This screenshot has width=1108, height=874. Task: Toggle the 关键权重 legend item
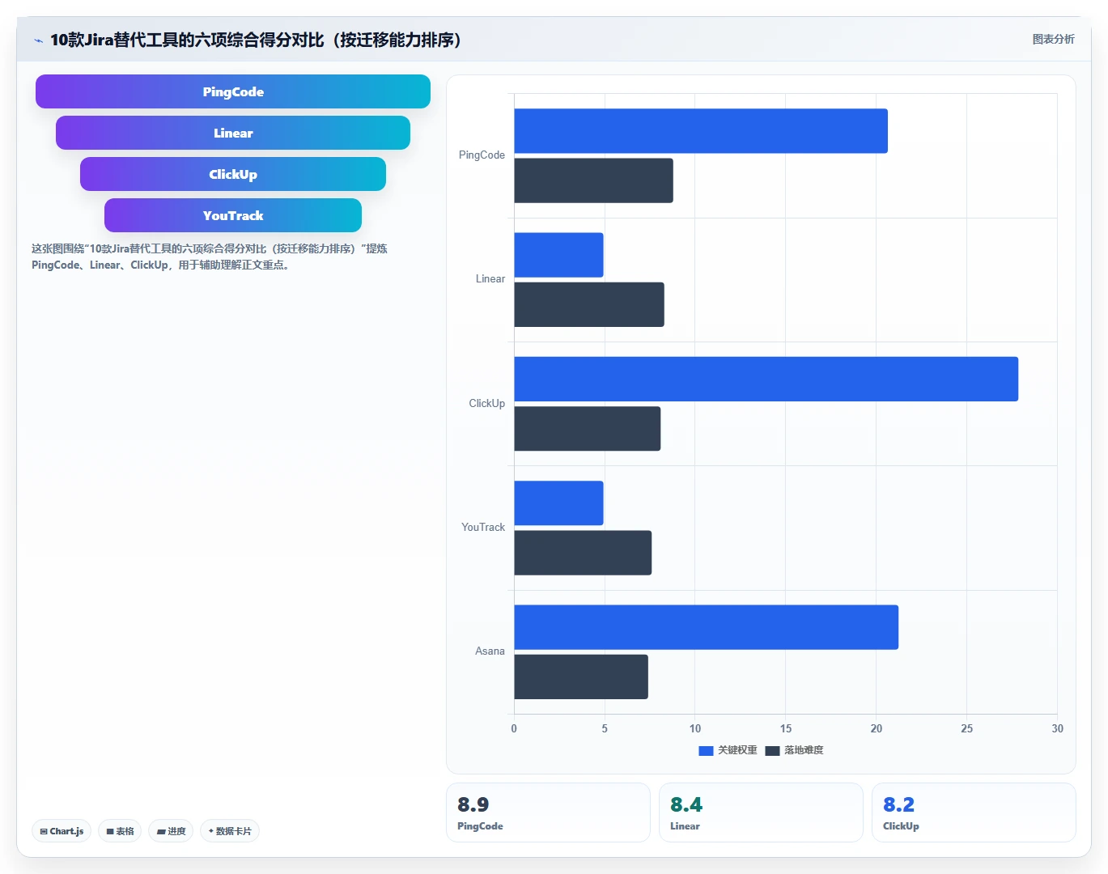[728, 750]
